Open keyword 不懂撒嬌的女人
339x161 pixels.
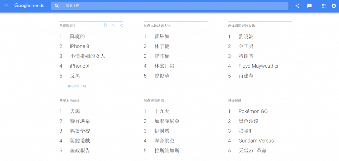coord(87,56)
